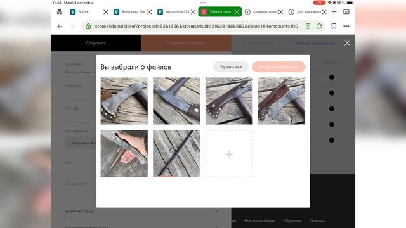406x228 pixels.
Task: Go forward with the forward arrow
Action: click(72, 27)
